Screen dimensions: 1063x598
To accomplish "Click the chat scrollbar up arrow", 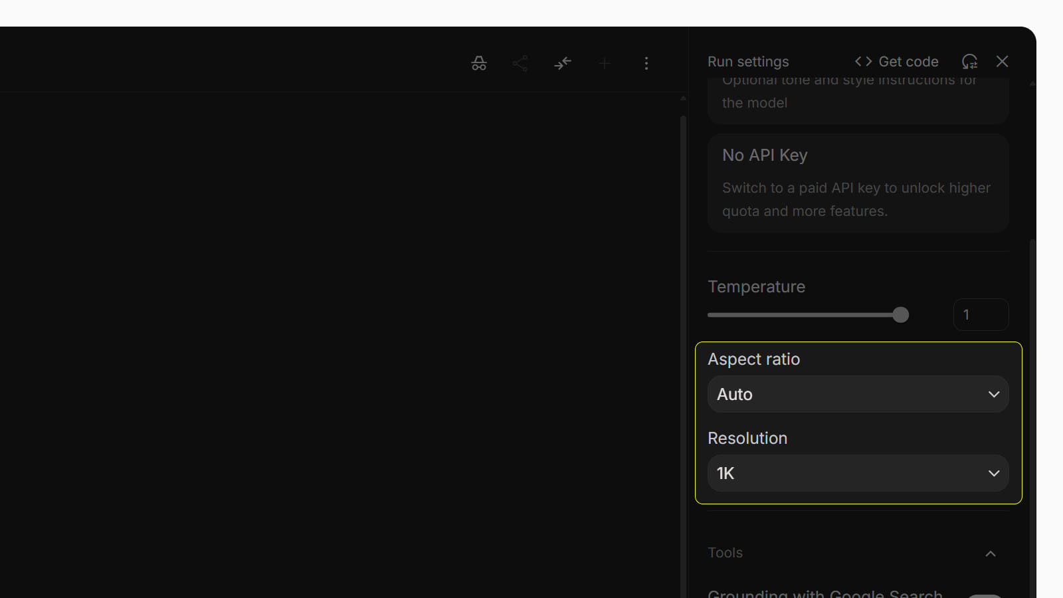I will [683, 98].
